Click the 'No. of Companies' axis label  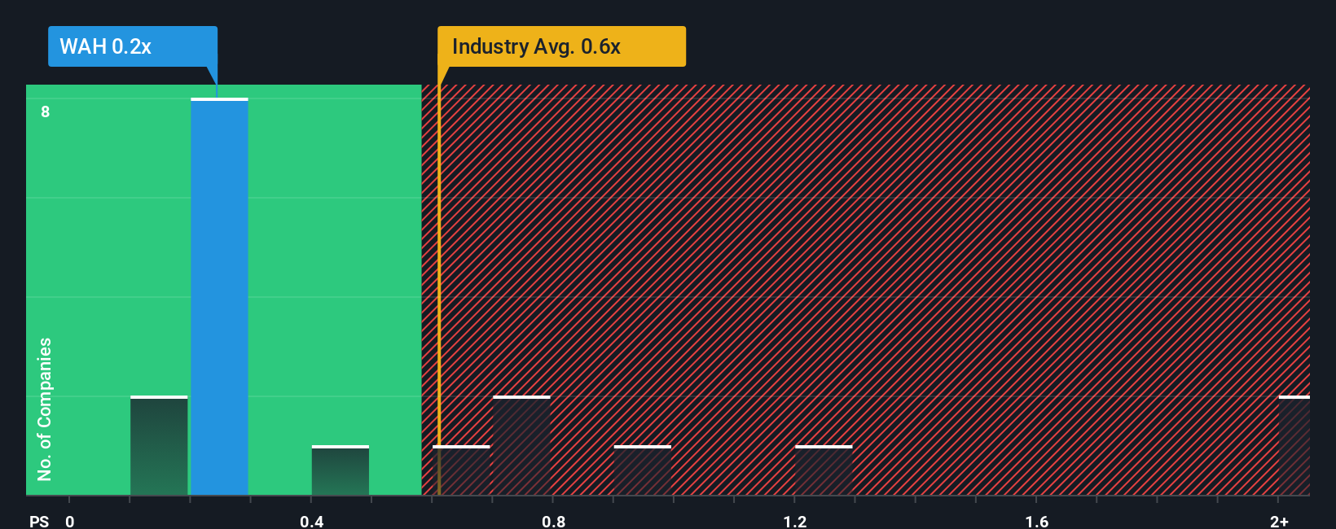click(x=45, y=409)
